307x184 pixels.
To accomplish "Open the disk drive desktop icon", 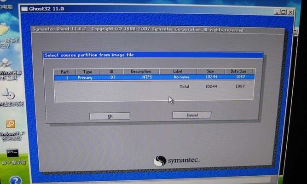I will click(8, 94).
